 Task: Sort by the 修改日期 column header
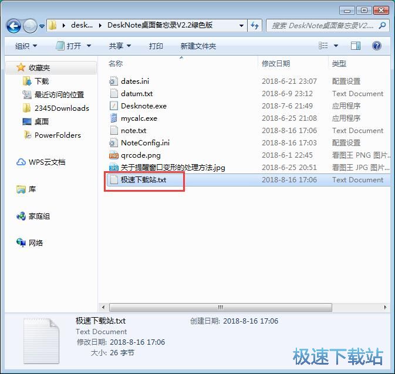[276, 63]
